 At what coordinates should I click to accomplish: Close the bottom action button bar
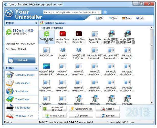(40, 106)
